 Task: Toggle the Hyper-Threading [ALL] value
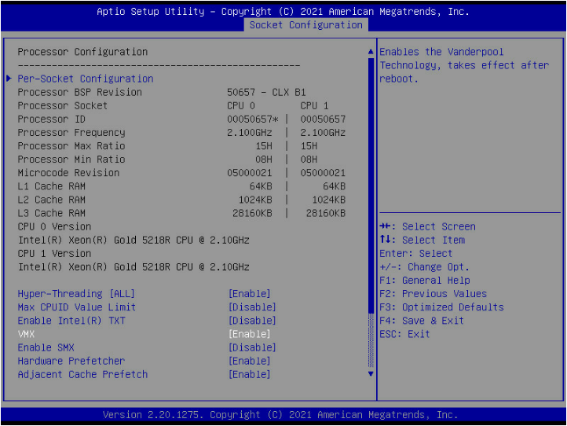249,294
